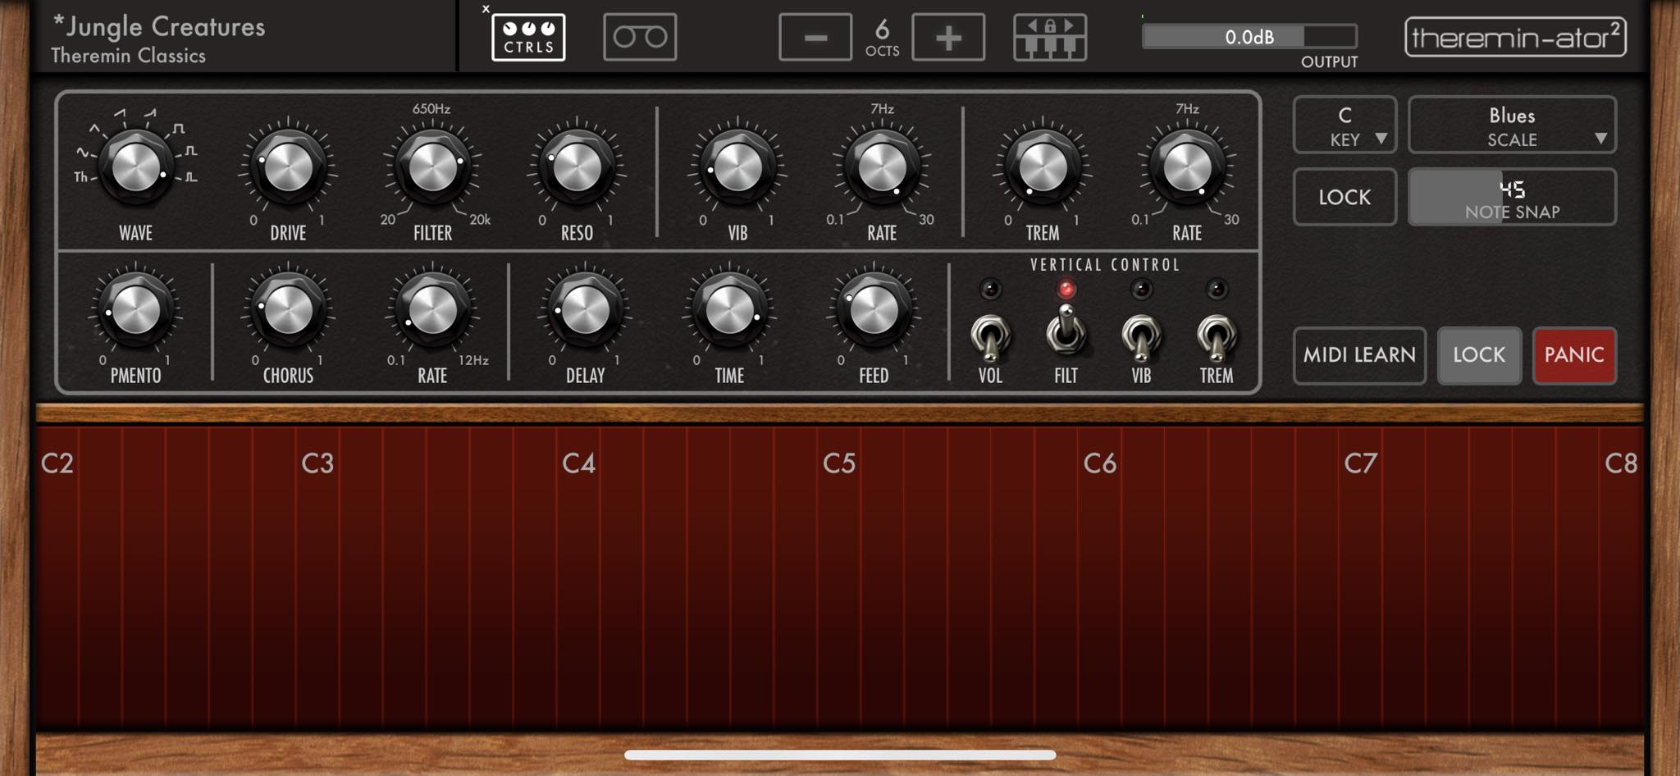This screenshot has height=776, width=1680.
Task: Click the DELAY knob
Action: (x=585, y=311)
